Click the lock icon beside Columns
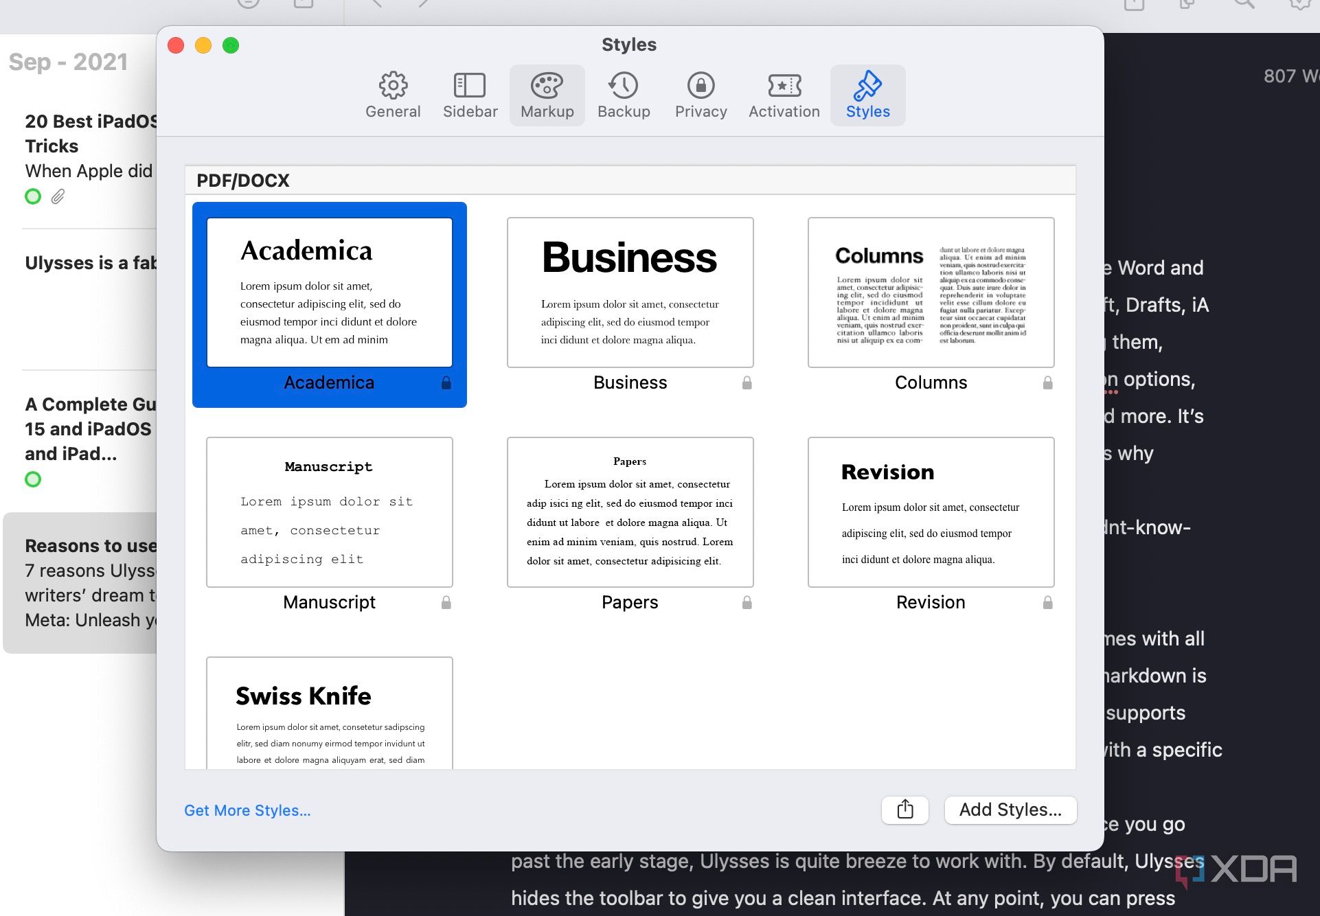Screen dimensions: 1320x916 1048,382
